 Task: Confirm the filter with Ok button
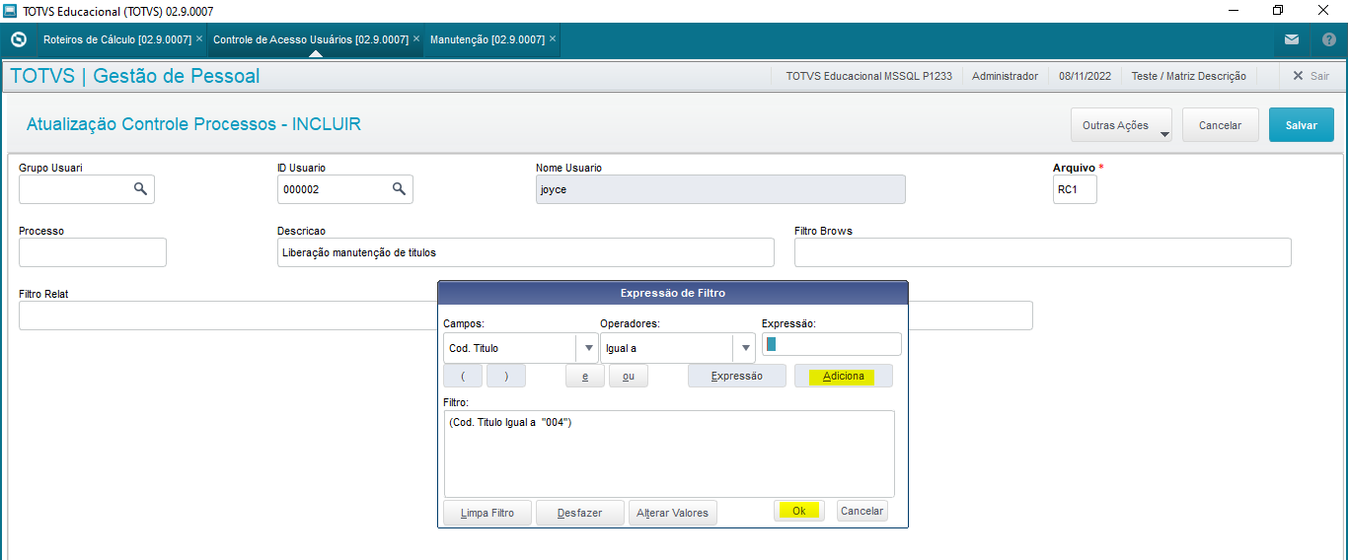(x=799, y=511)
